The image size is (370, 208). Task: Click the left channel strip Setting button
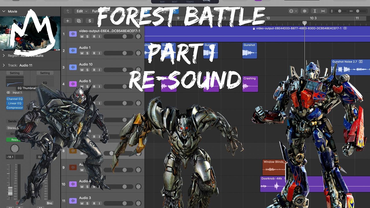[15, 73]
